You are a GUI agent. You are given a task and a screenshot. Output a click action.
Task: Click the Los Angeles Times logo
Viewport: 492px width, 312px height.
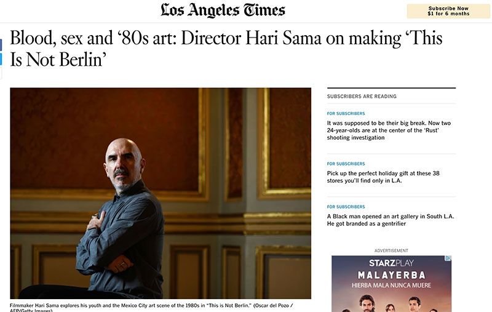click(223, 10)
